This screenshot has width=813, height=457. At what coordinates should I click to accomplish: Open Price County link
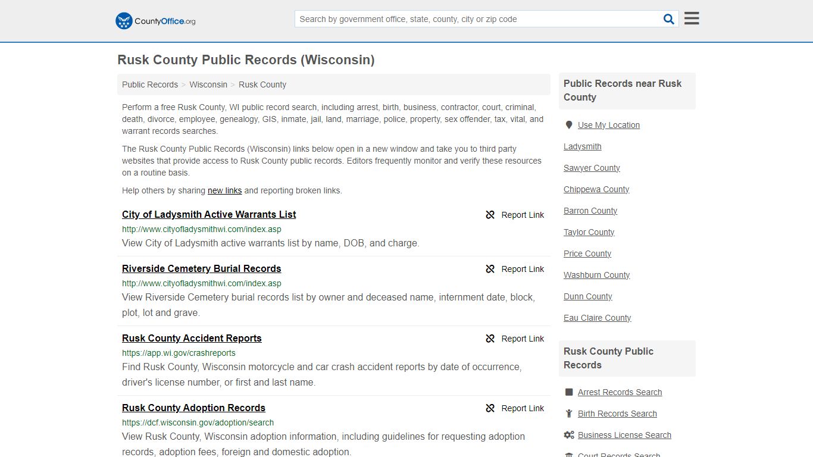587,253
